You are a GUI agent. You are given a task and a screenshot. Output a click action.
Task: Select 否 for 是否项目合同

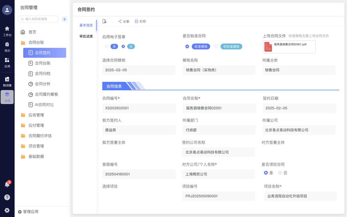coord(280,173)
